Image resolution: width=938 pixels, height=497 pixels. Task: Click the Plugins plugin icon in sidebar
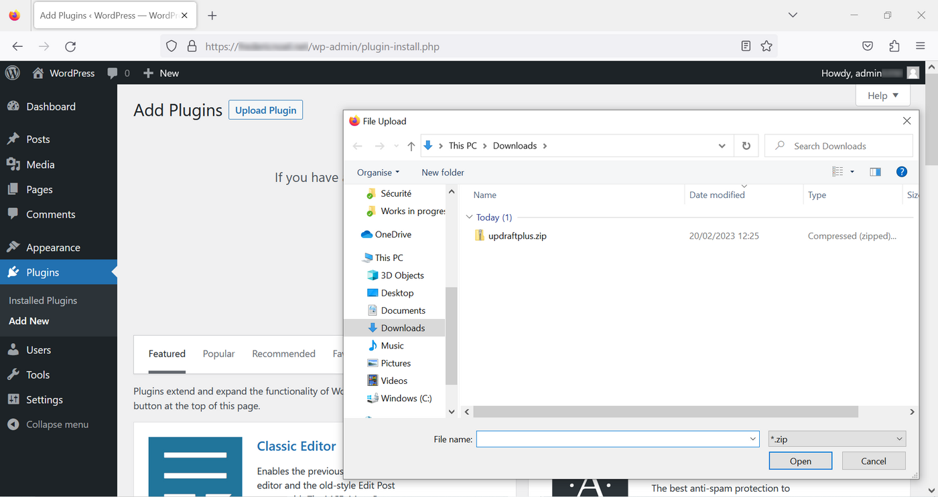(x=15, y=272)
